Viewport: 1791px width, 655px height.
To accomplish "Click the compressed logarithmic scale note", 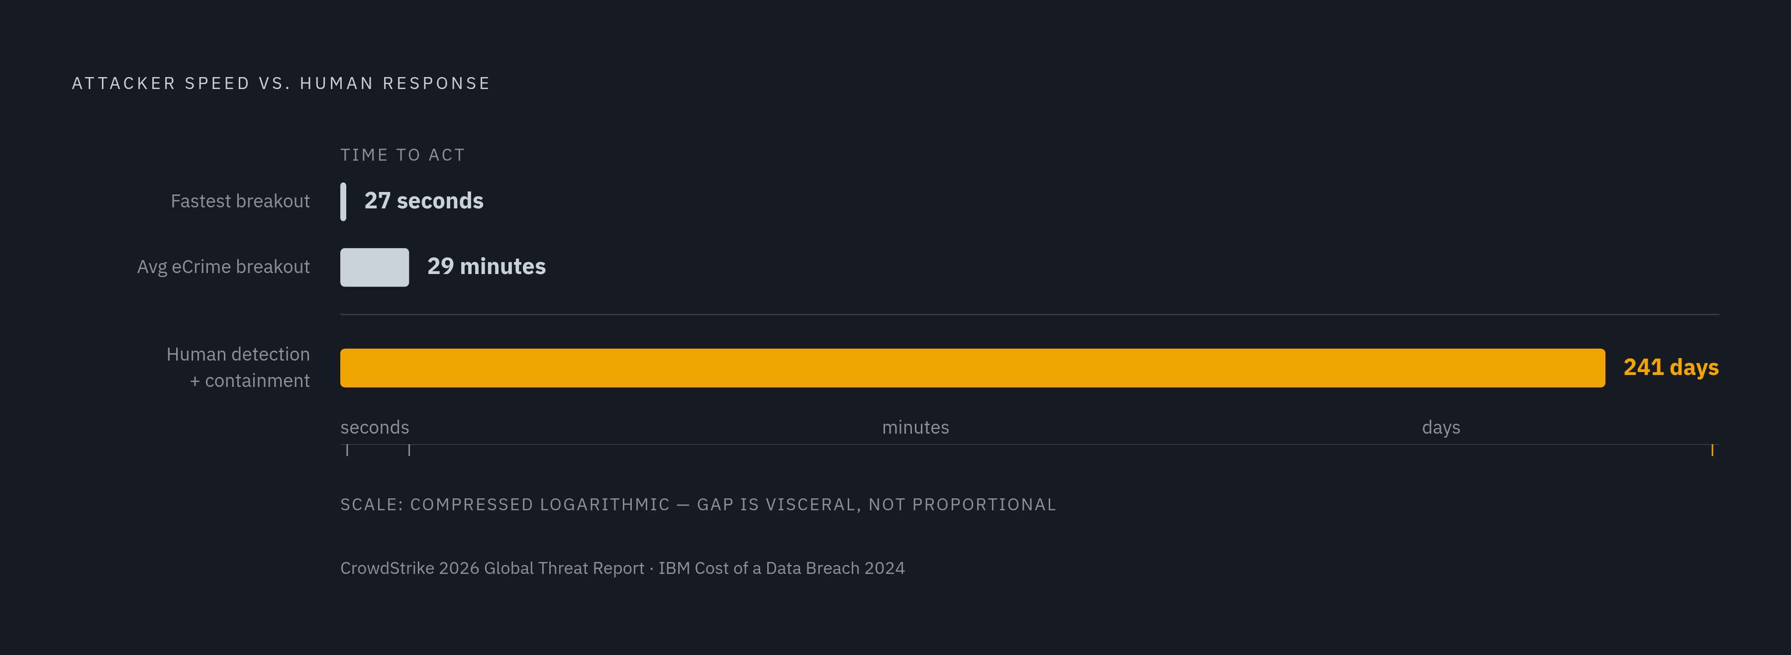I will (698, 505).
